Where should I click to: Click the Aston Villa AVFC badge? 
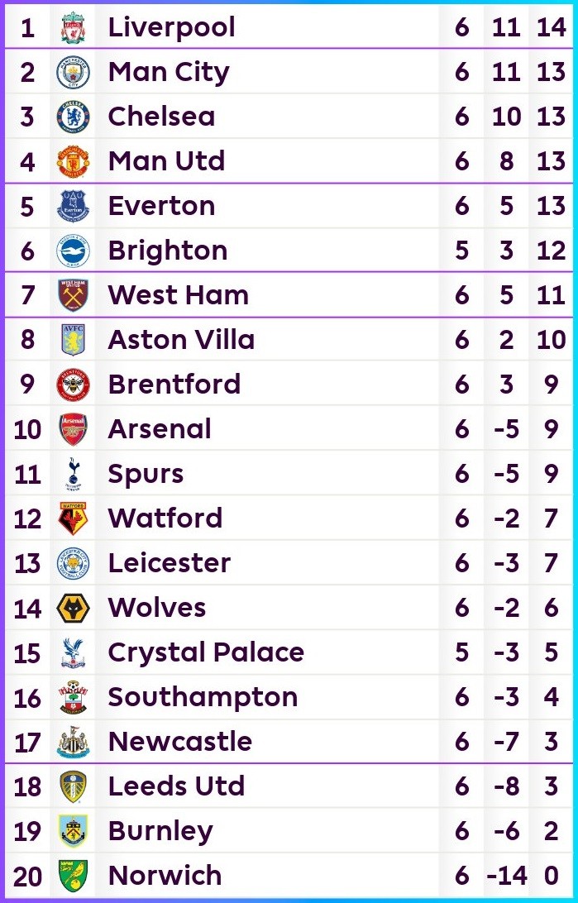(73, 339)
